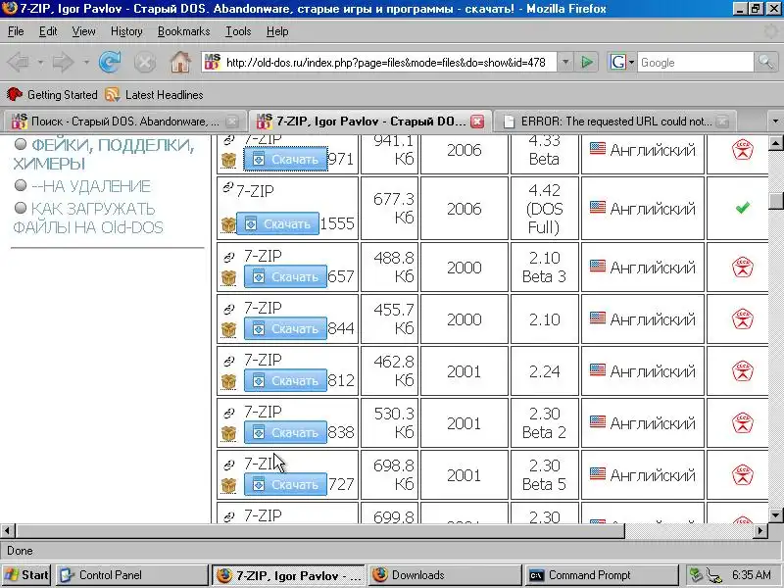Open the Edit menu
Screen dimensions: 784x588
(48, 31)
